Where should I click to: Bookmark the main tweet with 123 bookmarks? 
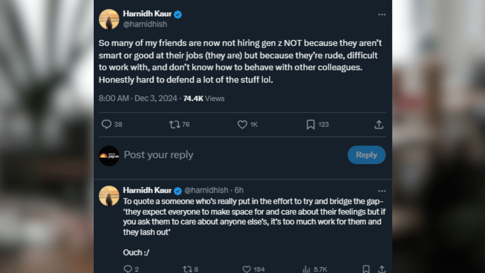[310, 125]
